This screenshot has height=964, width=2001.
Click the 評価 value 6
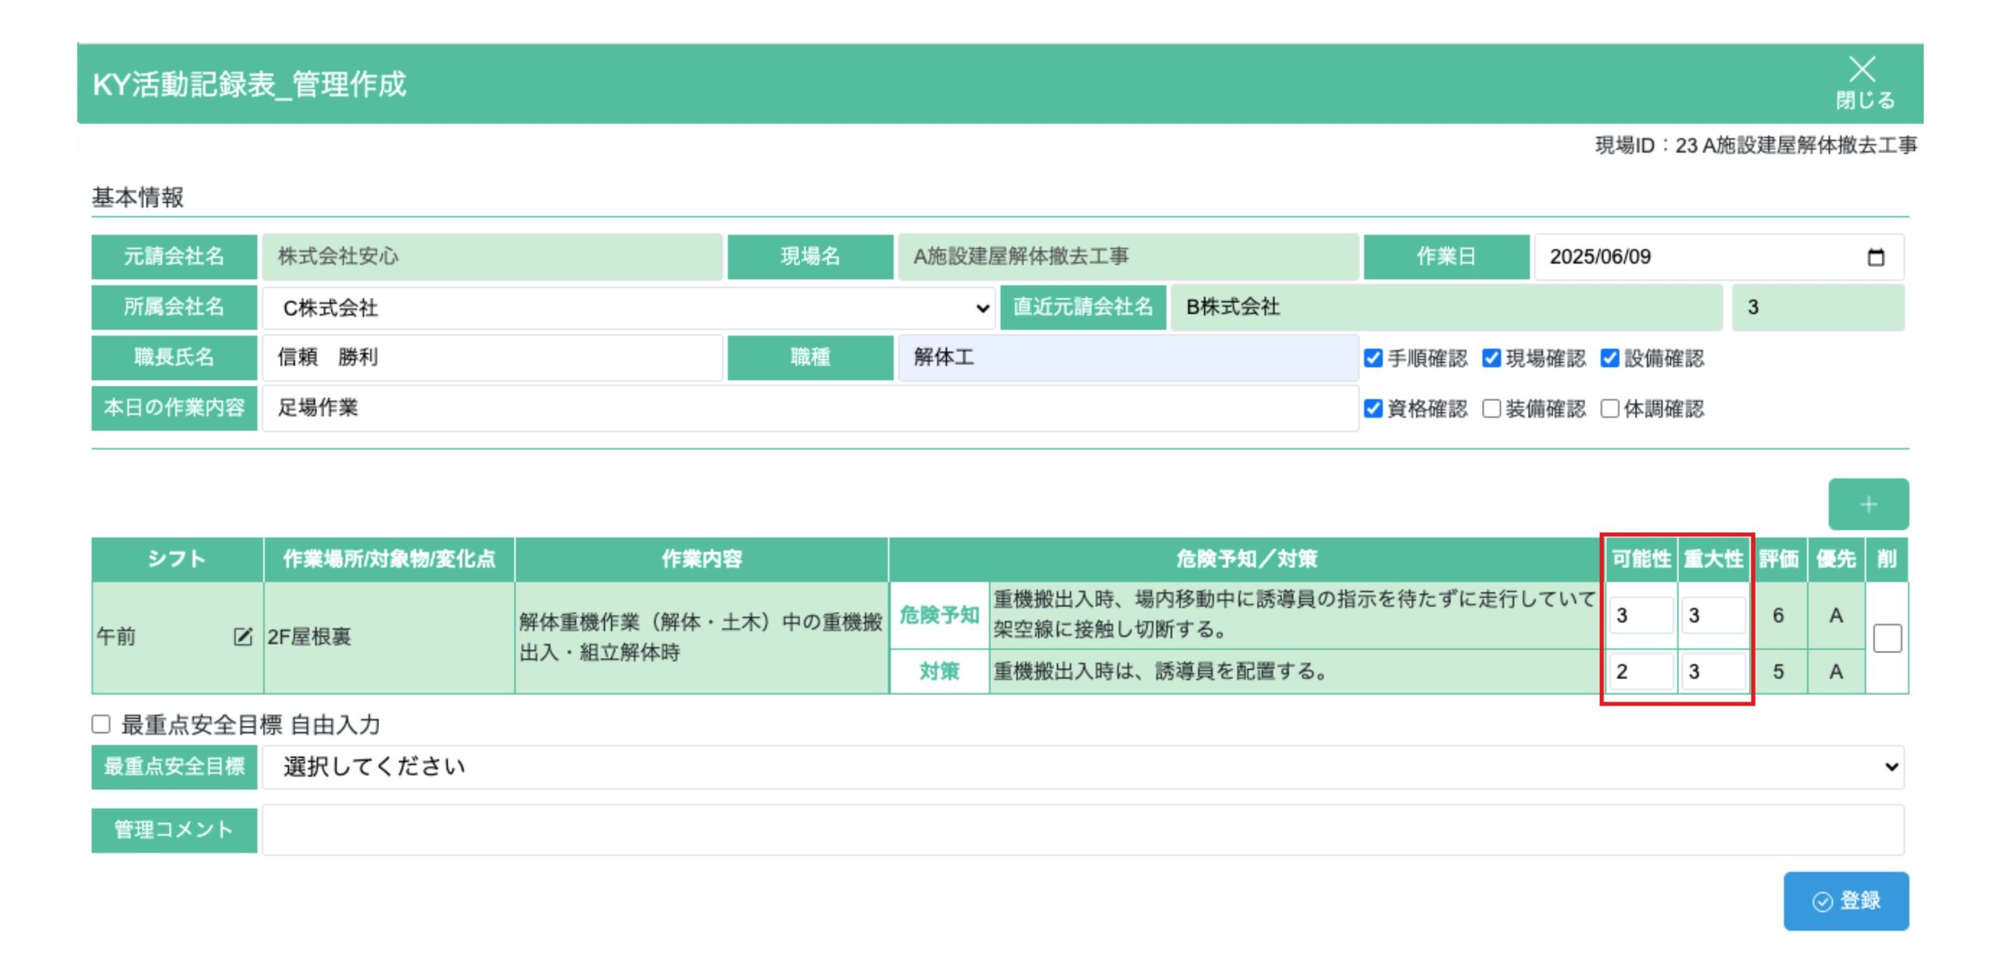[x=1778, y=616]
